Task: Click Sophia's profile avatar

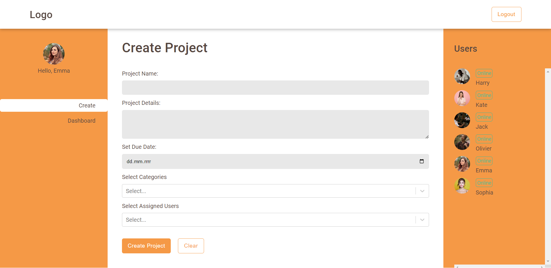Action: click(x=462, y=186)
